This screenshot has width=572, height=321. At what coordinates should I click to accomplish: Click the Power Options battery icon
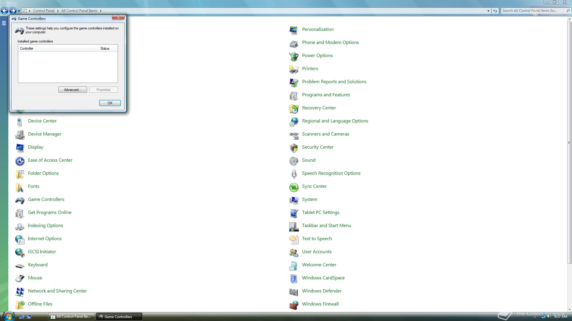294,56
